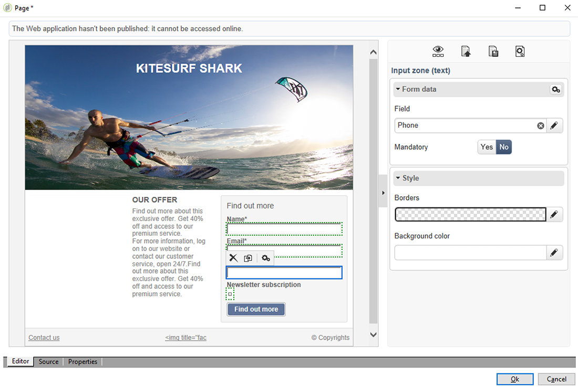The image size is (578, 389).
Task: Edit the Phone field with pencil
Action: click(x=554, y=125)
